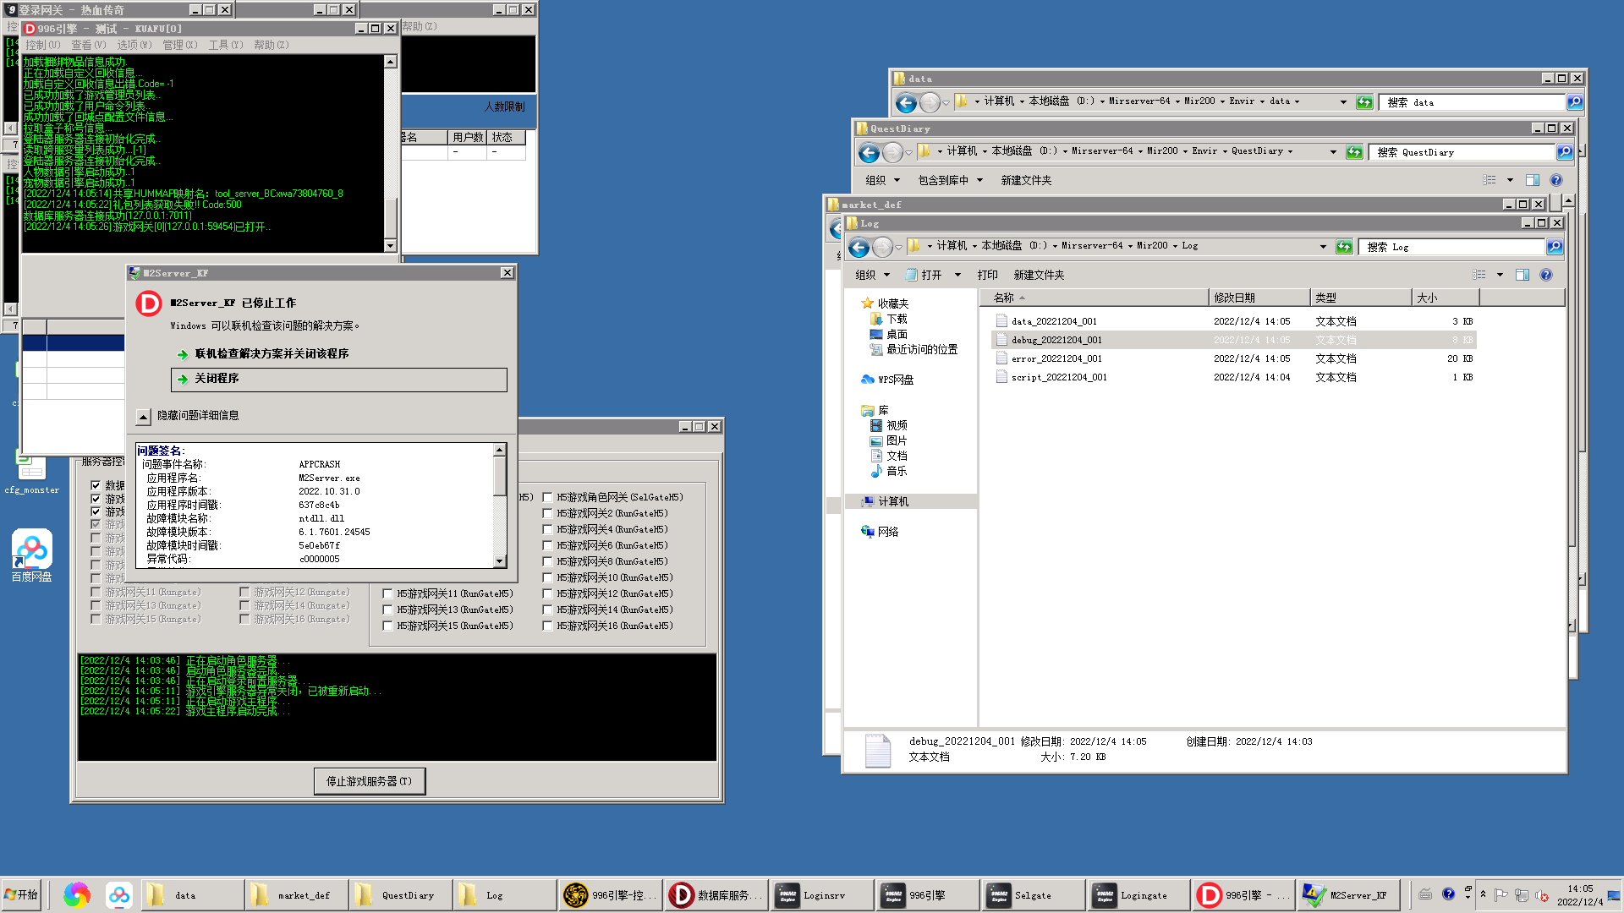Click 新建文件夹 in Log window toolbar
The height and width of the screenshot is (913, 1624).
click(x=1039, y=275)
